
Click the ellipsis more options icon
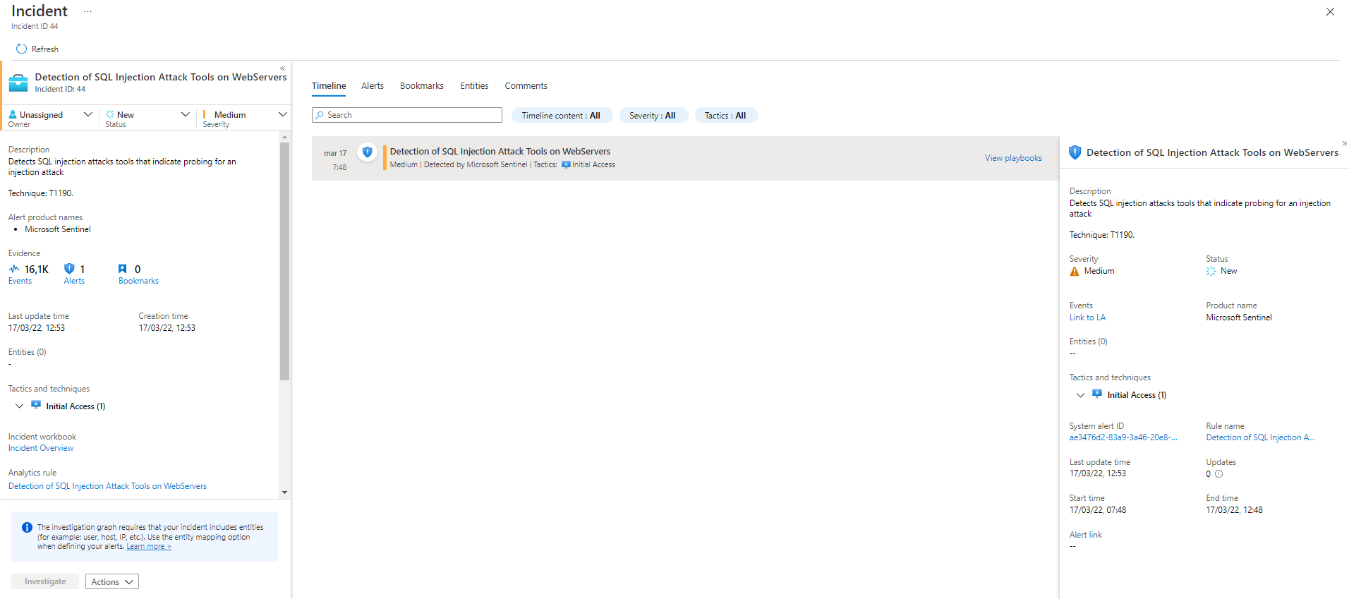87,11
